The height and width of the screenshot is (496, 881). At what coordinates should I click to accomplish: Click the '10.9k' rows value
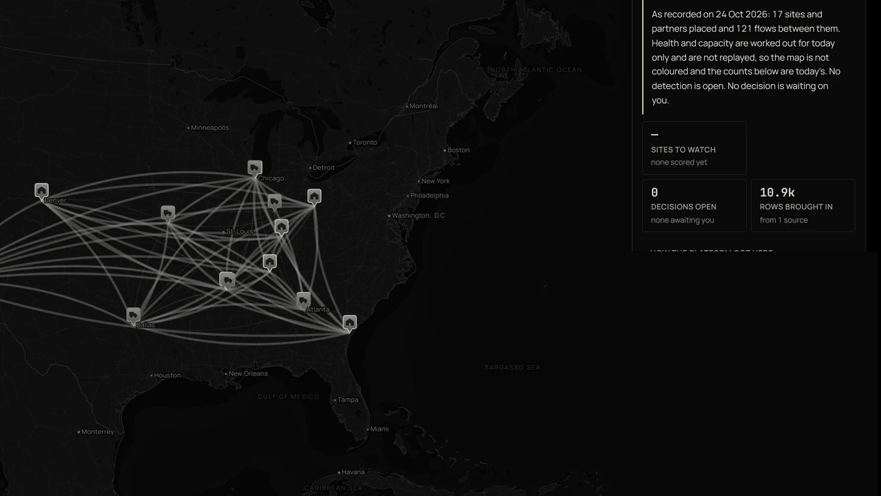777,193
